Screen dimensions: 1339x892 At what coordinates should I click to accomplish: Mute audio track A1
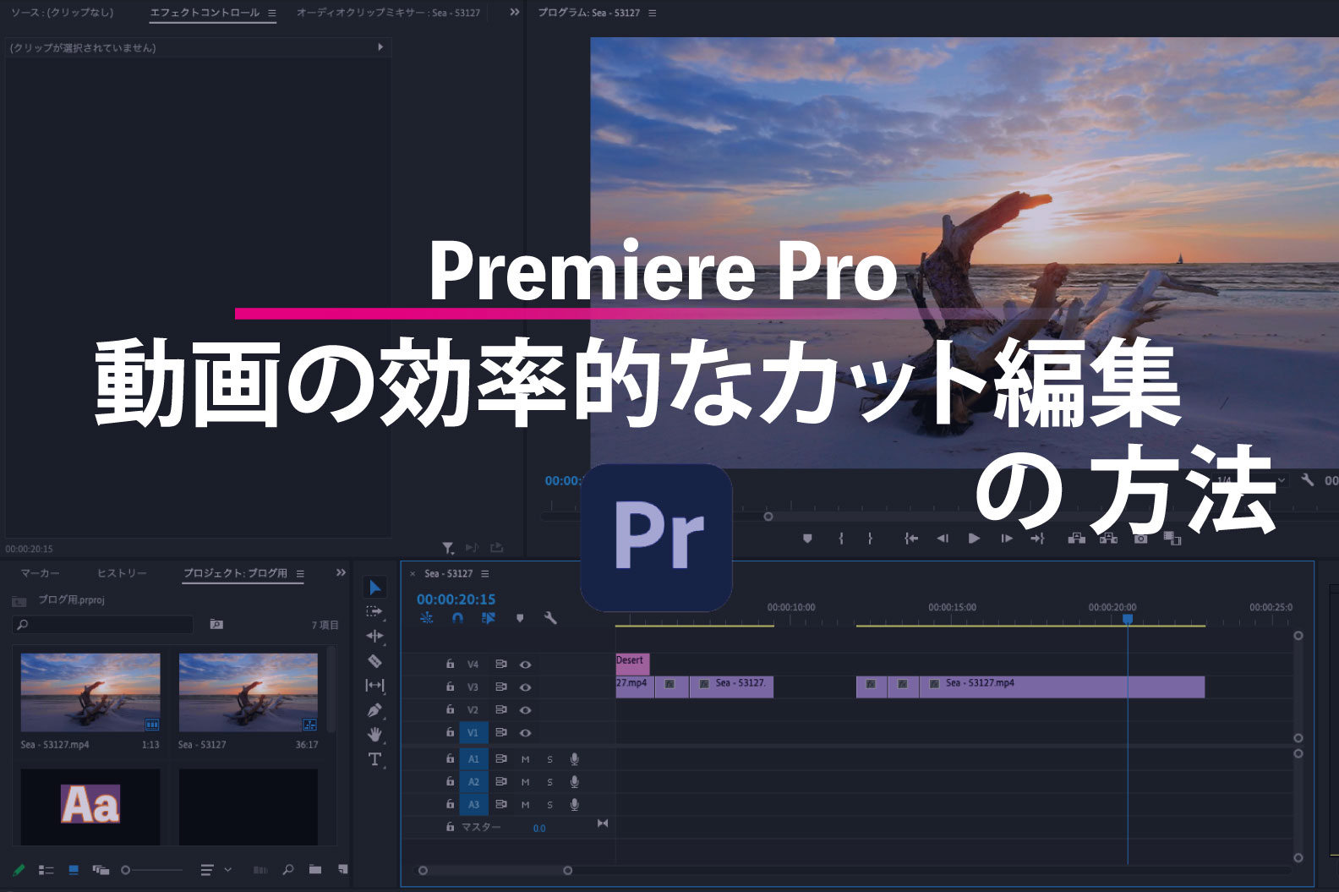pyautogui.click(x=525, y=759)
